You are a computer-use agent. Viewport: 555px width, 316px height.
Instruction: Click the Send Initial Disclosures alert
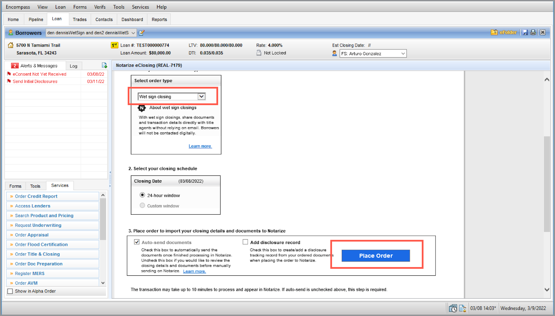click(x=35, y=81)
